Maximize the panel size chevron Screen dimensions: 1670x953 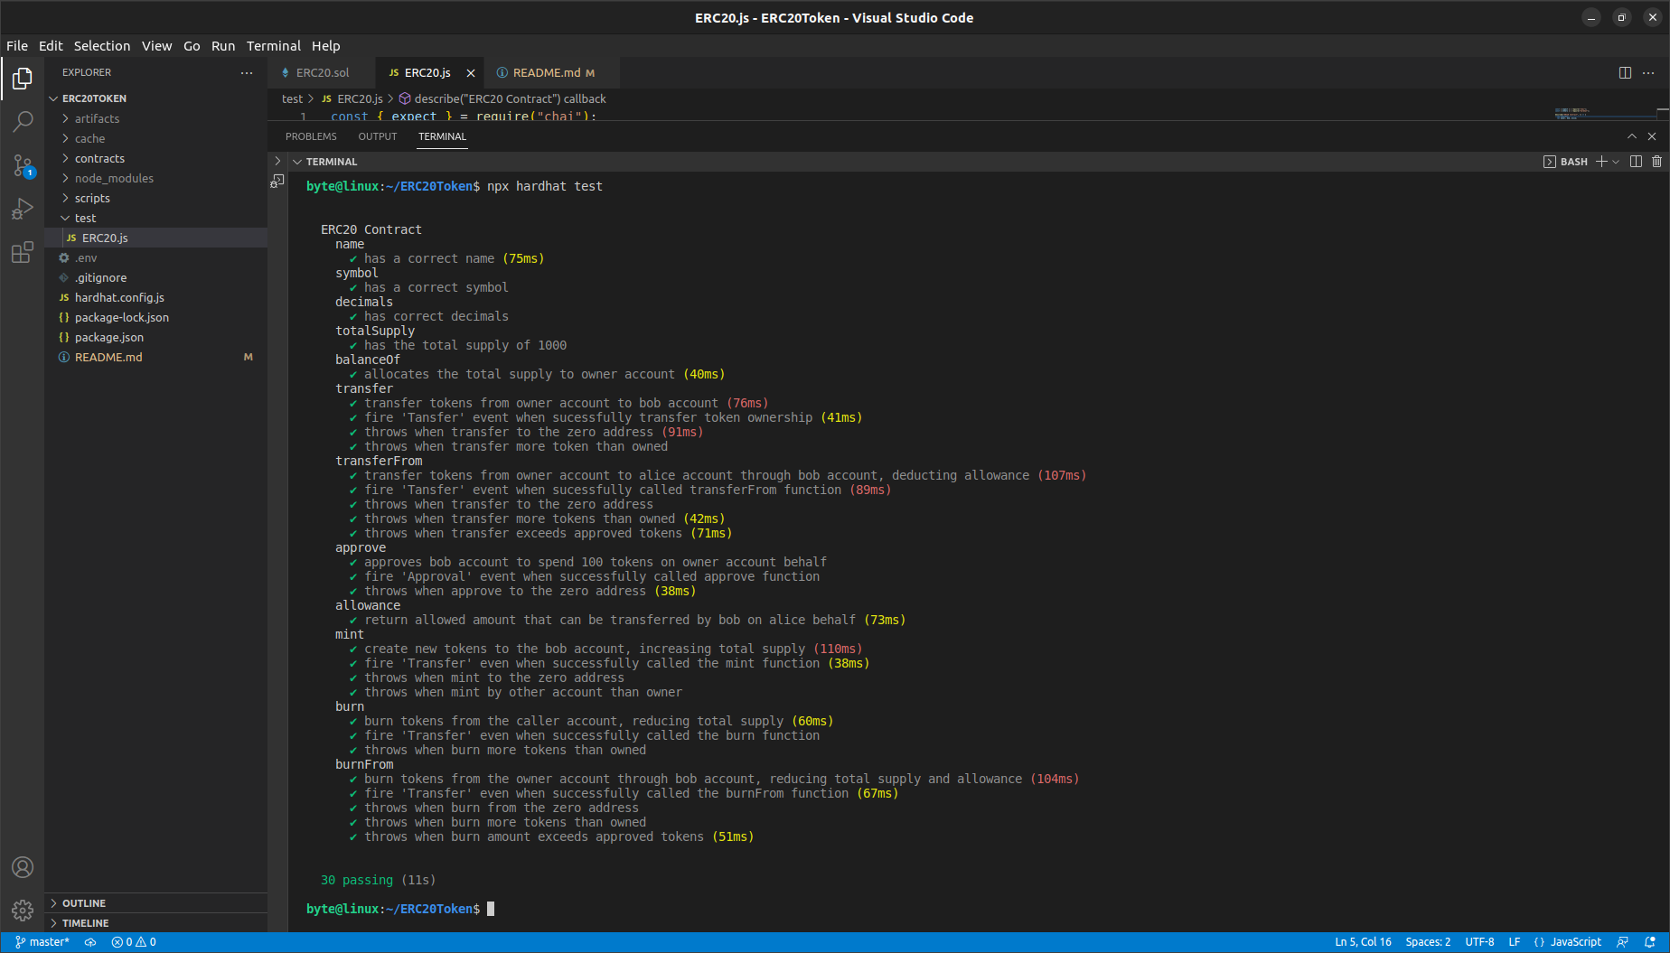pos(1632,136)
